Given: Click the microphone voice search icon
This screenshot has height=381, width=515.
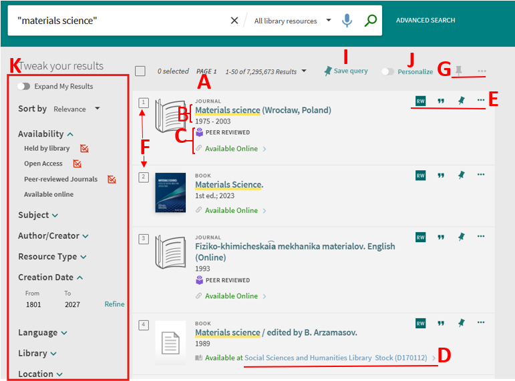Looking at the screenshot, I should [347, 21].
